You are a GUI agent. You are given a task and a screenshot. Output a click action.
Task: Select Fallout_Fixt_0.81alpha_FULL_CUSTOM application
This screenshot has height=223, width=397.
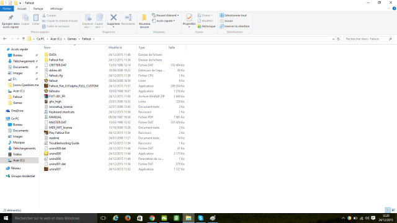pos(73,86)
